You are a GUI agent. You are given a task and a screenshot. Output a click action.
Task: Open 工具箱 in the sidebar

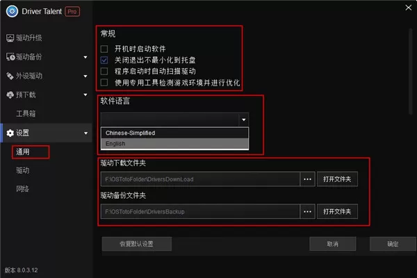tap(26, 114)
